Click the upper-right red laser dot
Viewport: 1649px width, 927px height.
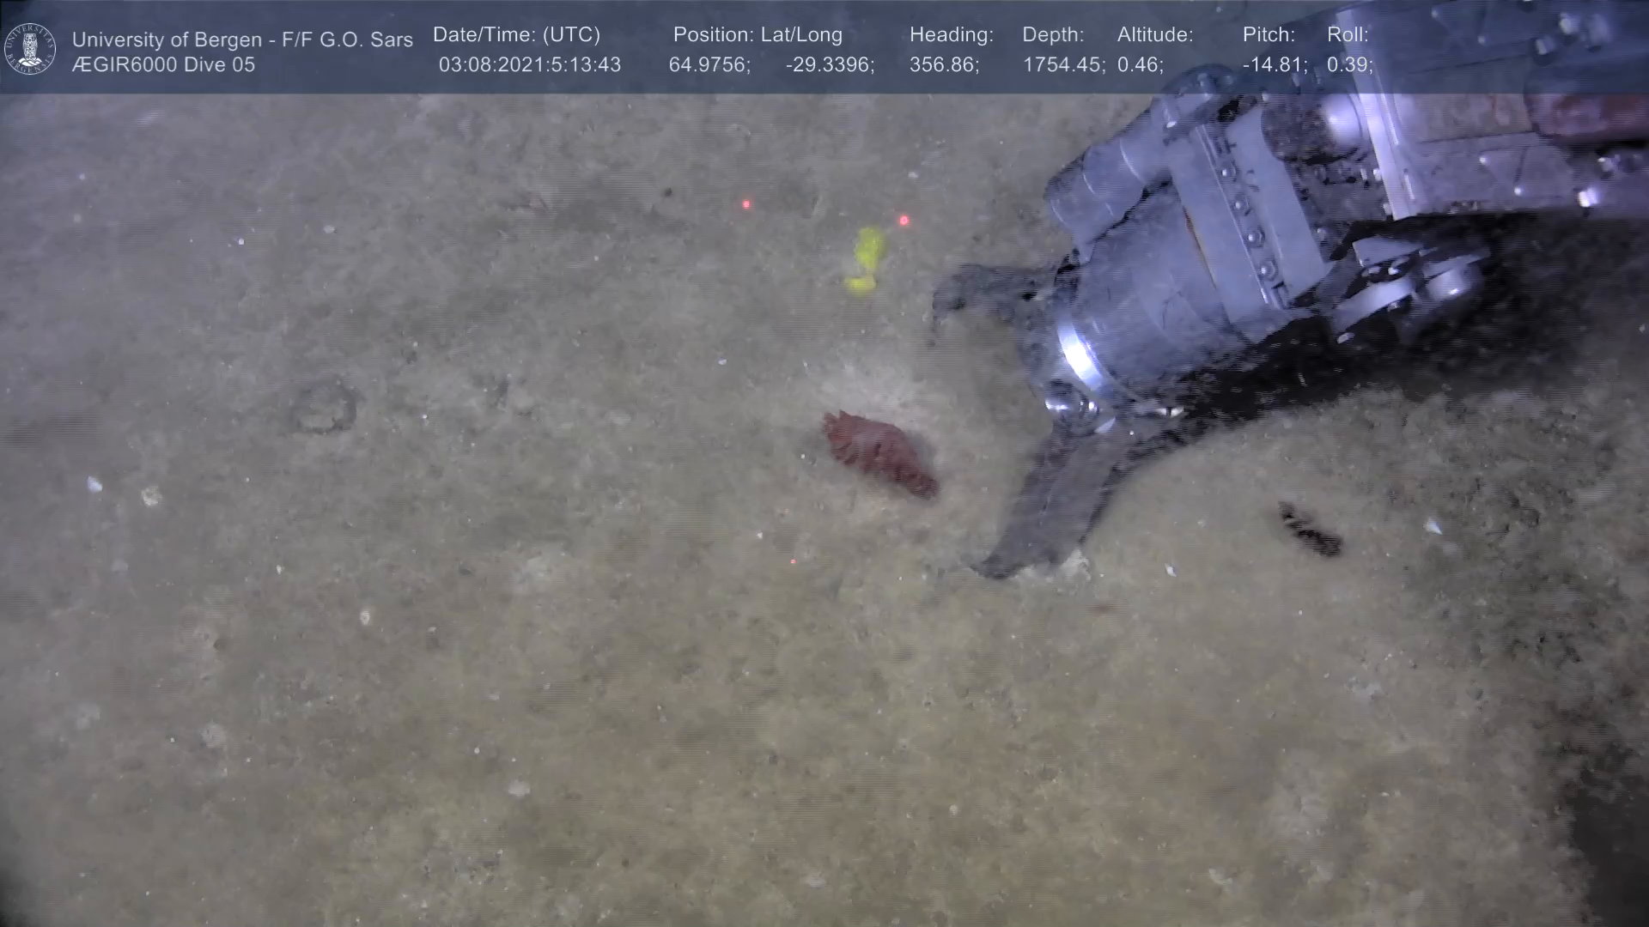click(x=904, y=221)
